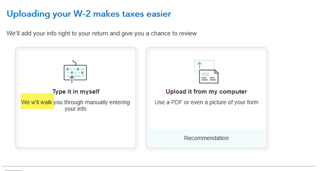Screen dimensions: 331x171
Task: Click the arrow pointing into the keyboard
Action: [x=72, y=79]
